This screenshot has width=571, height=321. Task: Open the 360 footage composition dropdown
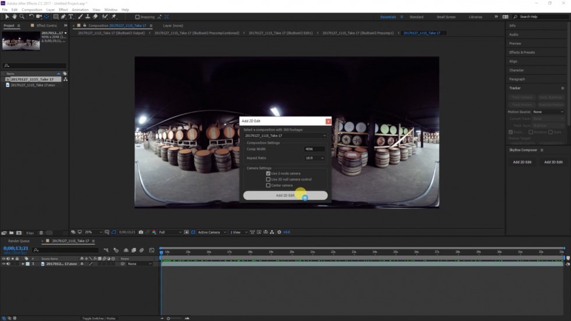(x=285, y=136)
